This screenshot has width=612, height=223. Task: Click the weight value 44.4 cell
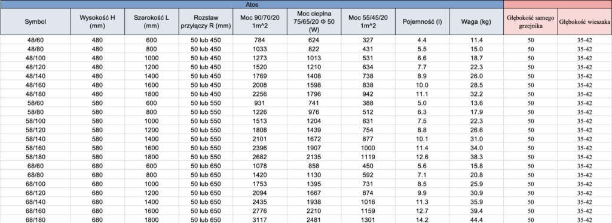476,219
